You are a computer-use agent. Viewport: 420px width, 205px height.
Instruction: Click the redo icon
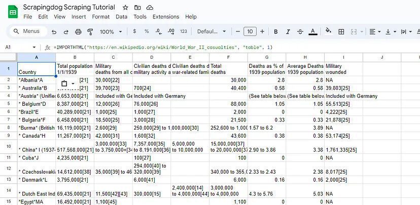[66, 32]
